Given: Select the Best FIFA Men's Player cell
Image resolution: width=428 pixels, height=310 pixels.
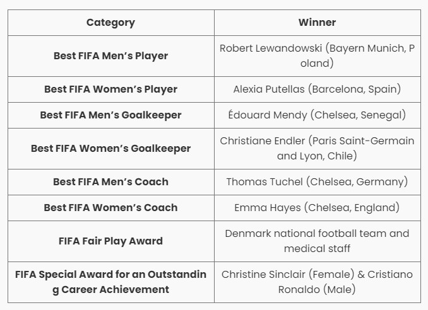Looking at the screenshot, I should click(x=111, y=56).
